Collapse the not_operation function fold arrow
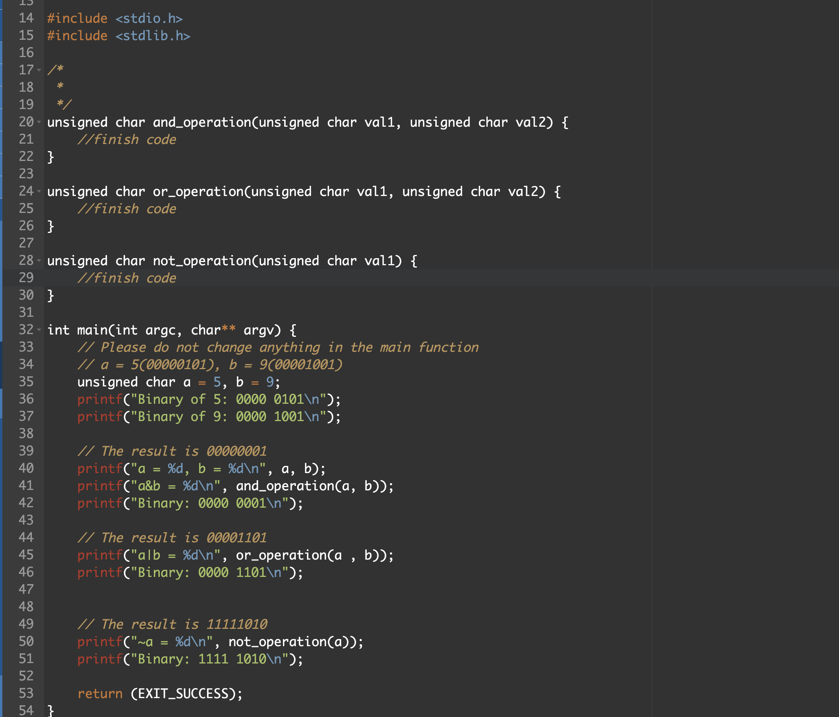The height and width of the screenshot is (717, 839). 38,261
